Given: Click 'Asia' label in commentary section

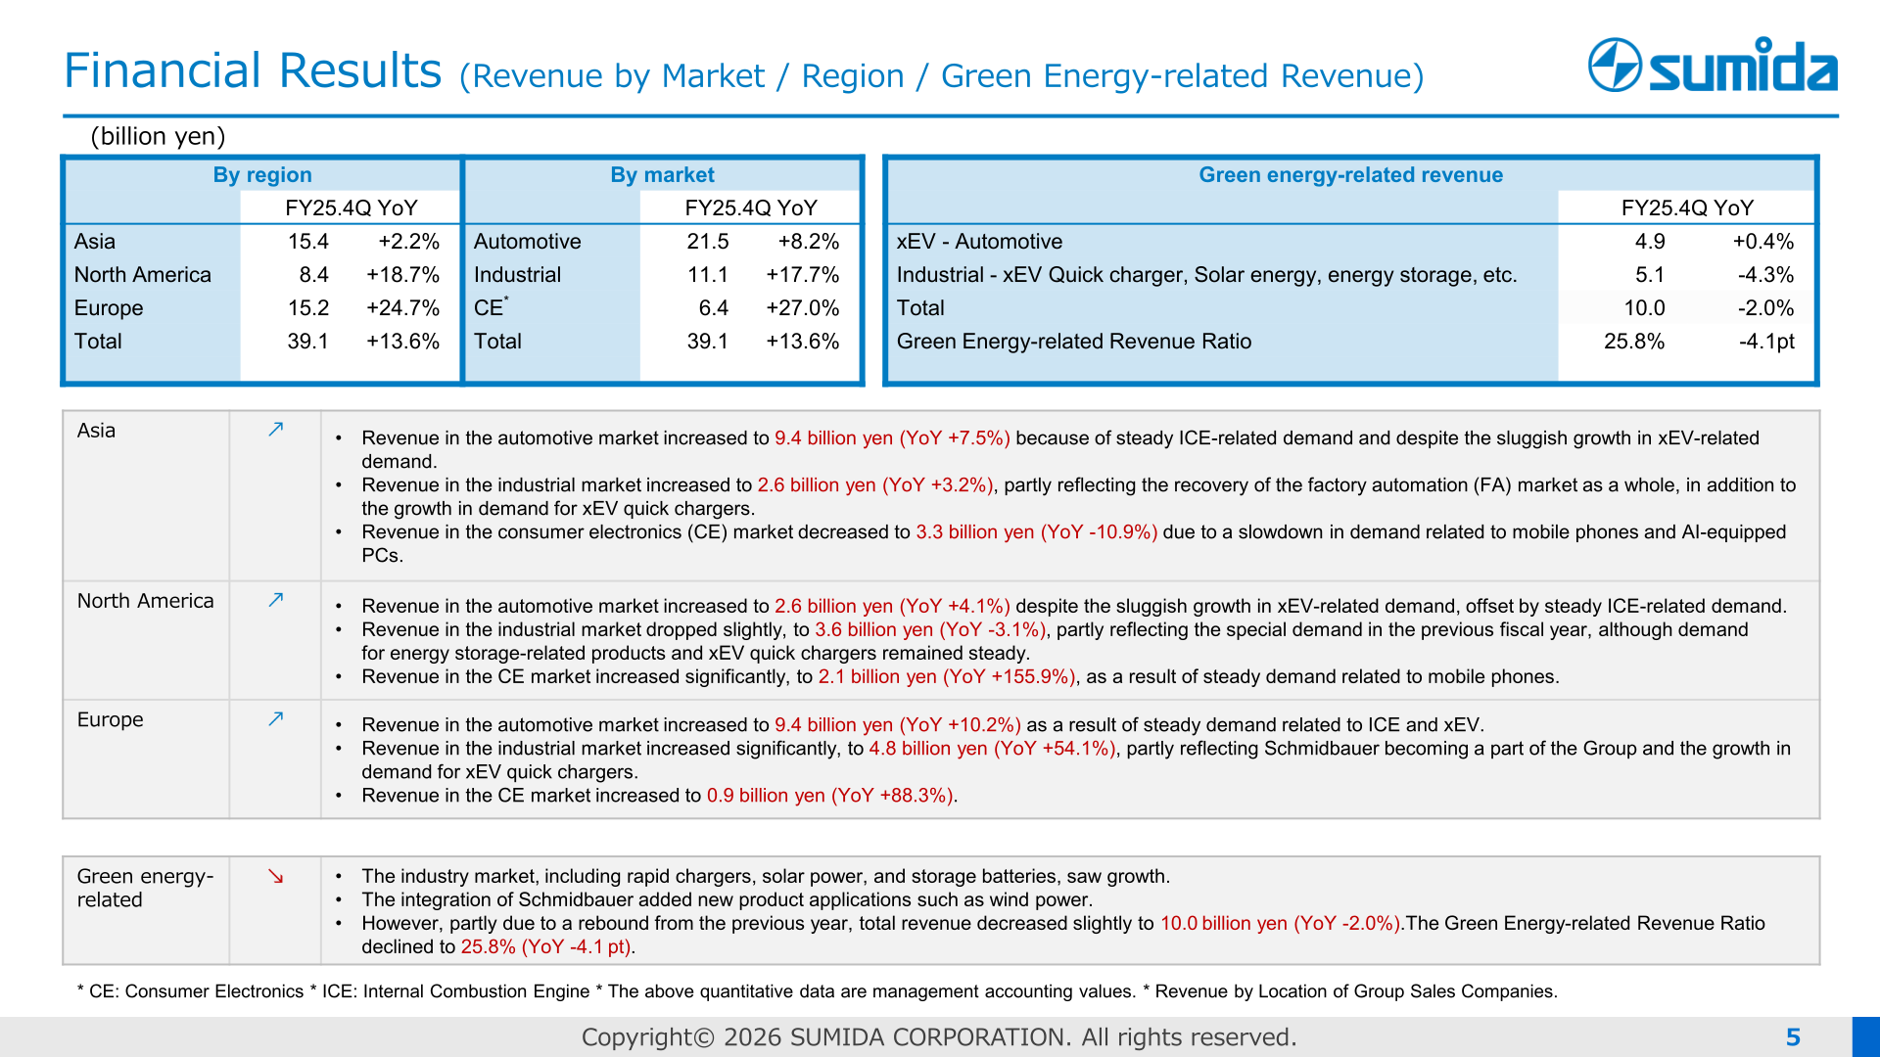Looking at the screenshot, I should click(x=96, y=431).
